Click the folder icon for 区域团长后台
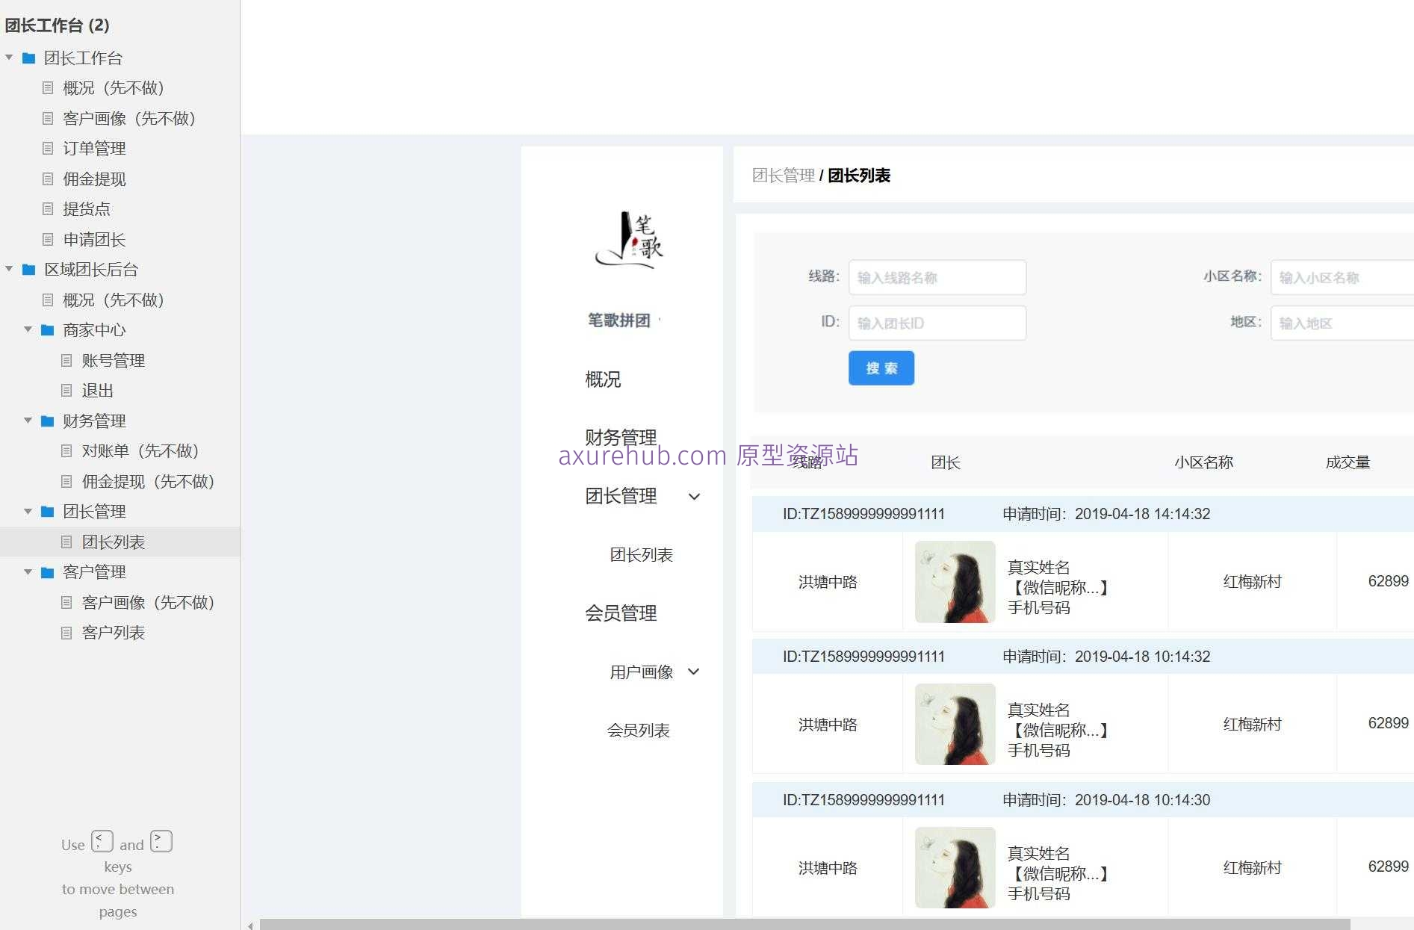This screenshot has height=930, width=1414. [x=28, y=269]
